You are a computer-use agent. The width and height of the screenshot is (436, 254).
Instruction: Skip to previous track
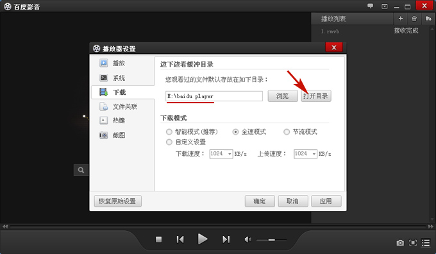[x=180, y=239]
